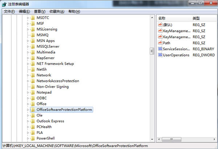Expand the Office key arrow
This screenshot has height=149, width=218.
tap(28, 104)
